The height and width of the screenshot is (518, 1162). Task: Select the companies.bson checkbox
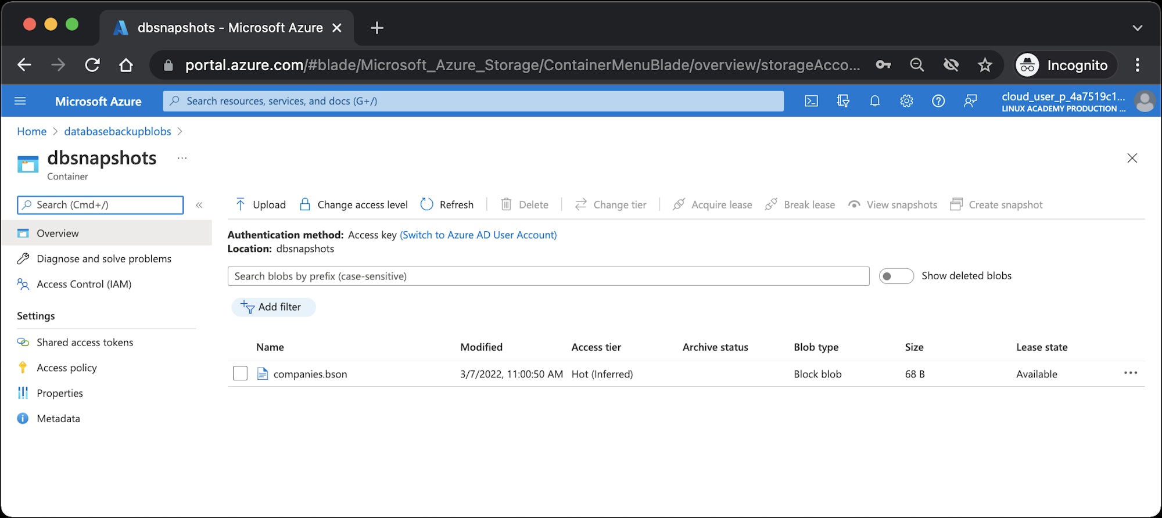(x=240, y=373)
